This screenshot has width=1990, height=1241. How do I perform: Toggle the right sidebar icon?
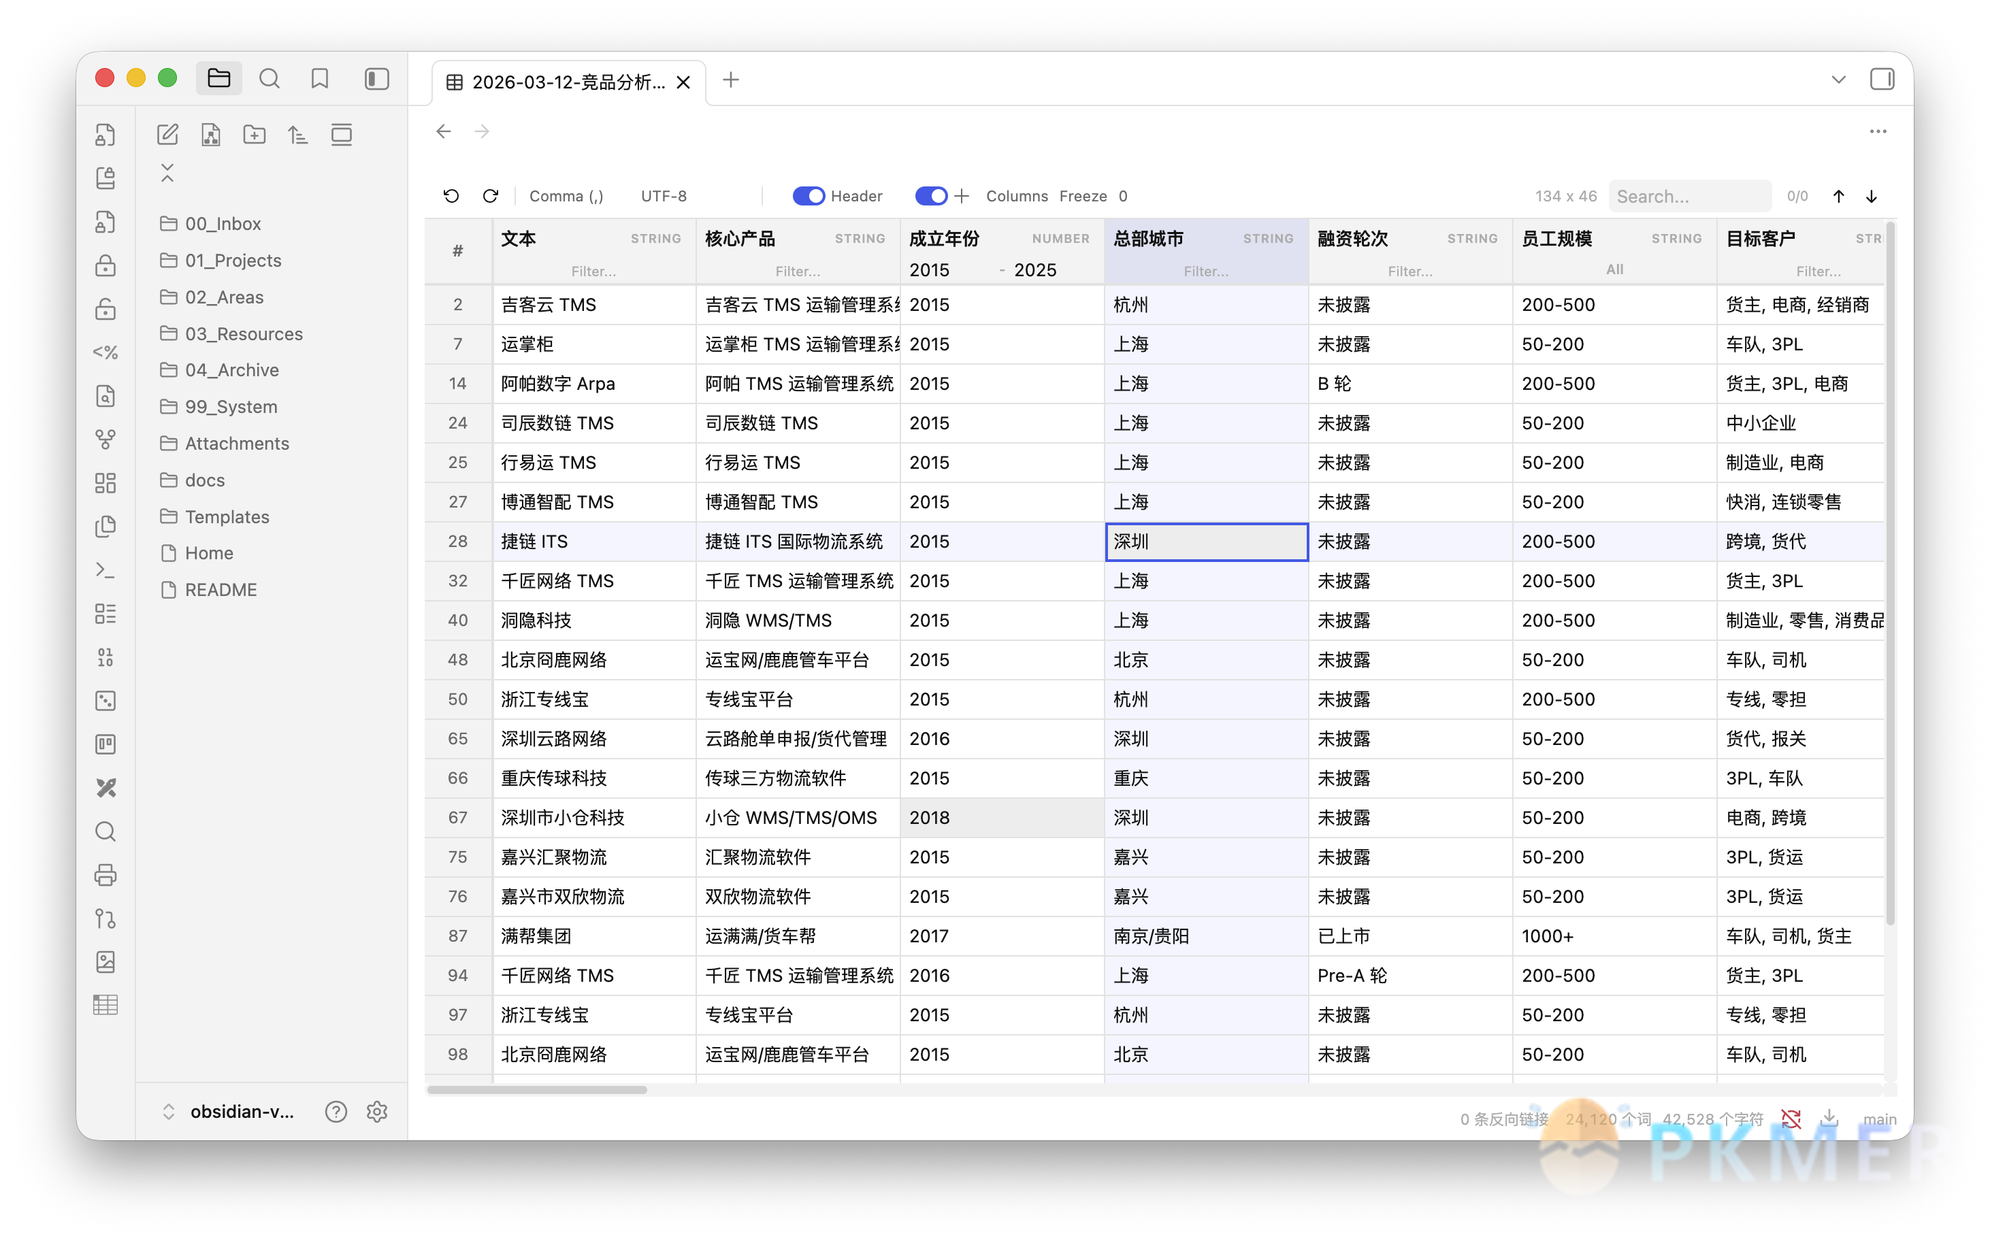coord(1882,80)
